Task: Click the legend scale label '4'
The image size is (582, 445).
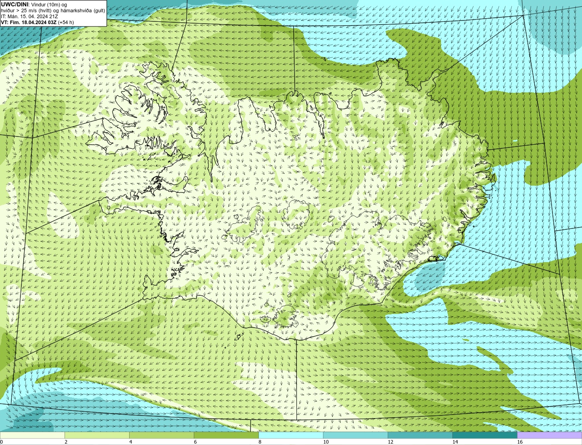Action: tap(130, 442)
